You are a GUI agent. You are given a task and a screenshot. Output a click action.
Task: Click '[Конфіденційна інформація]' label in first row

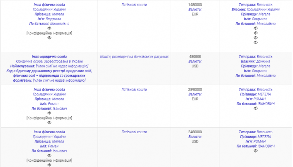[49, 33]
